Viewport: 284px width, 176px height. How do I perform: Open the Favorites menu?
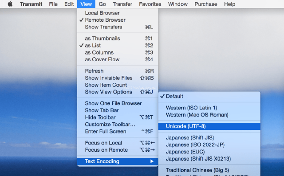click(x=150, y=4)
